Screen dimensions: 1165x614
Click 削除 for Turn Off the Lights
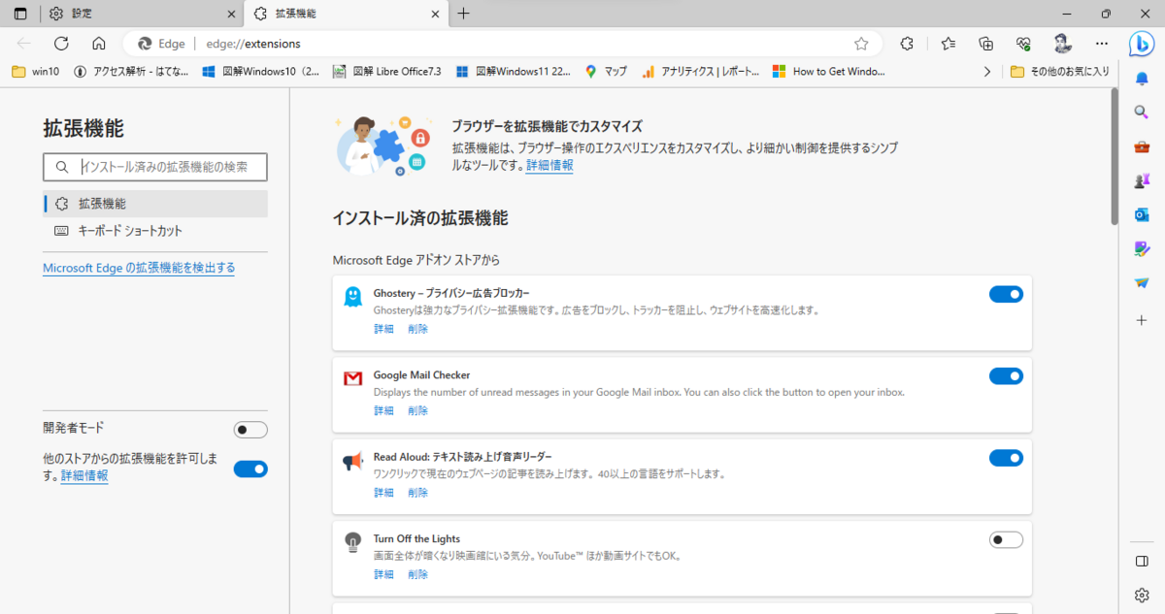[417, 574]
